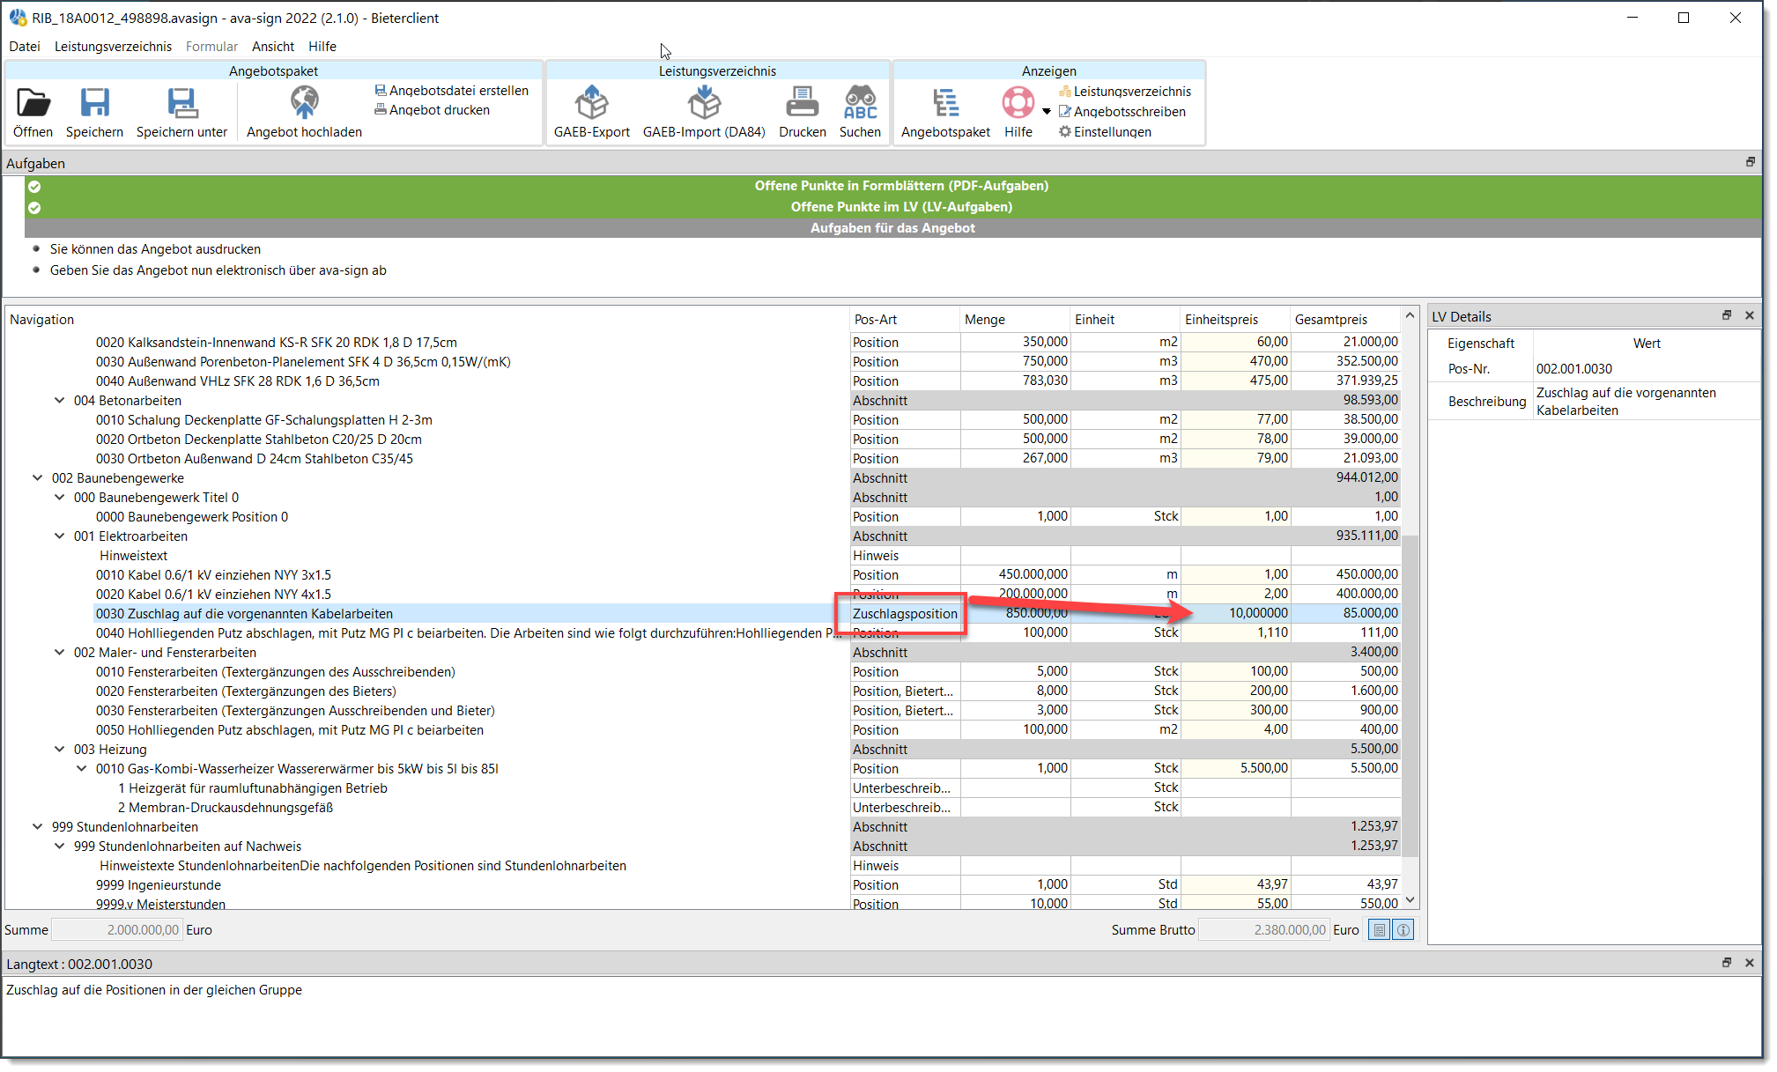Open dropdown arrow next to Hilfe icon

coord(1047,112)
